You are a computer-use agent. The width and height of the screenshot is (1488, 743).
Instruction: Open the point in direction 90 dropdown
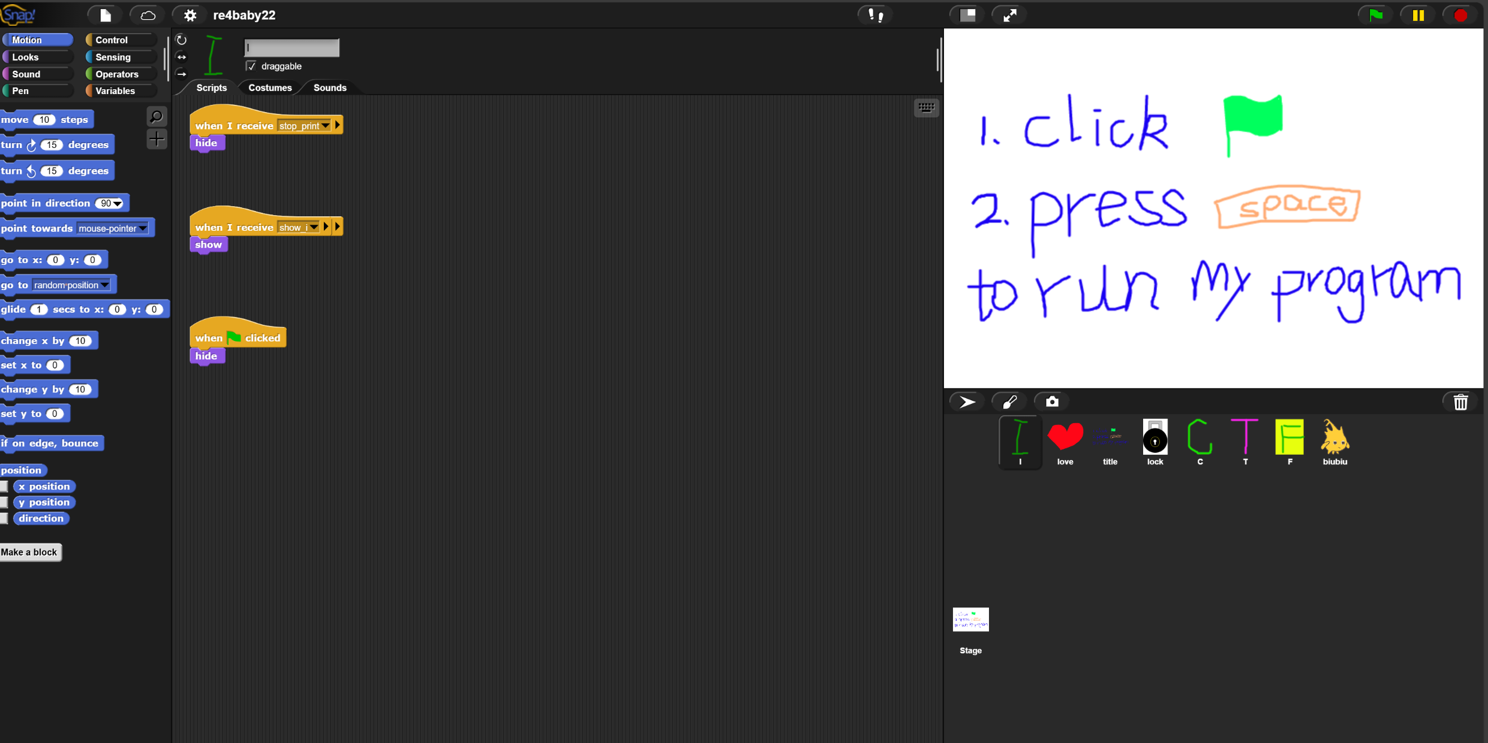coord(118,204)
